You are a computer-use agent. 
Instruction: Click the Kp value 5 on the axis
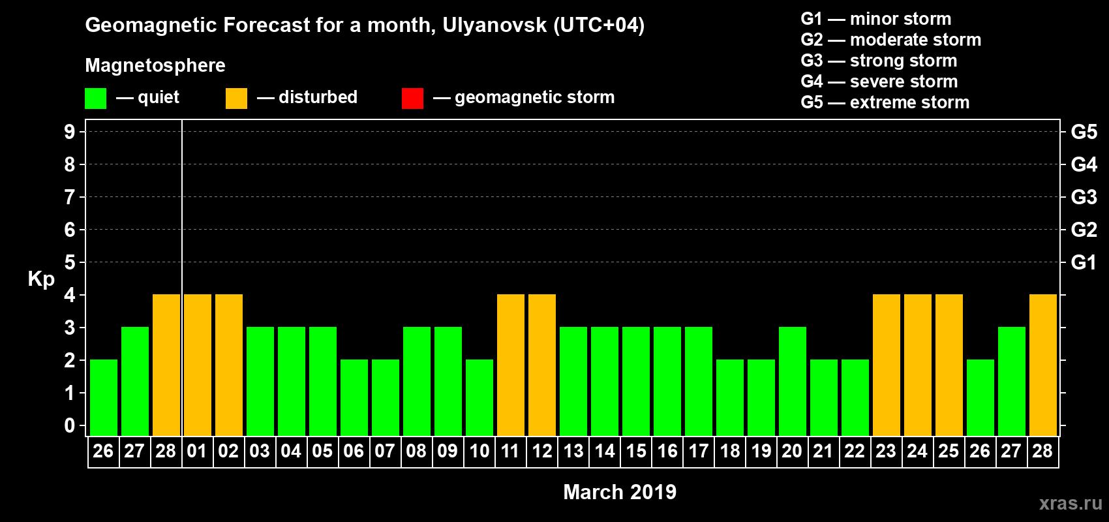click(70, 262)
